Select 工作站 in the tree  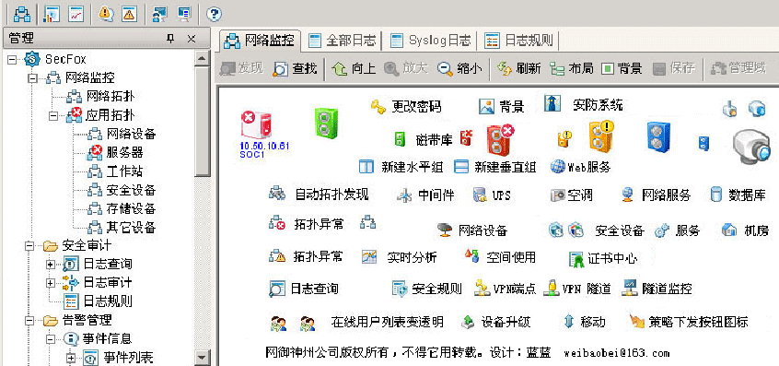(124, 171)
